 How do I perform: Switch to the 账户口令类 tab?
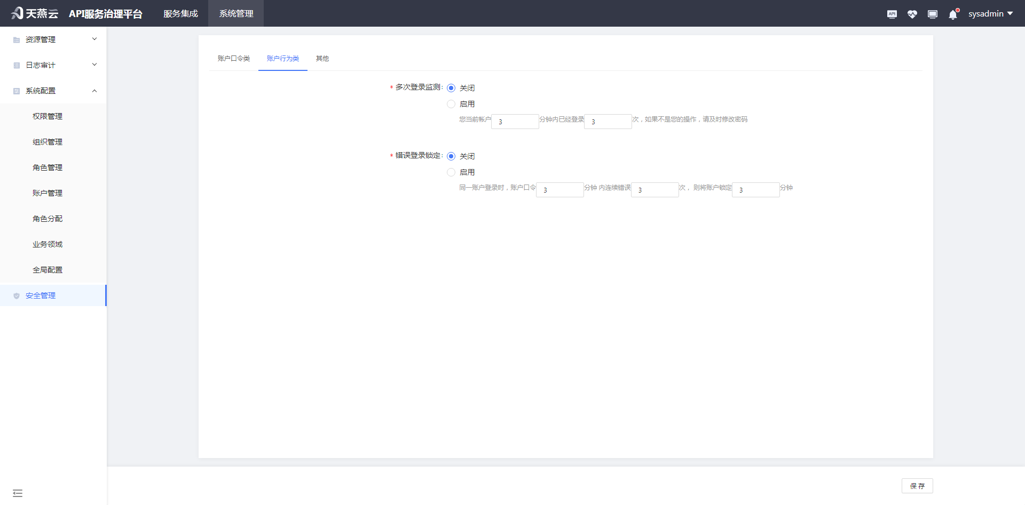tap(234, 59)
